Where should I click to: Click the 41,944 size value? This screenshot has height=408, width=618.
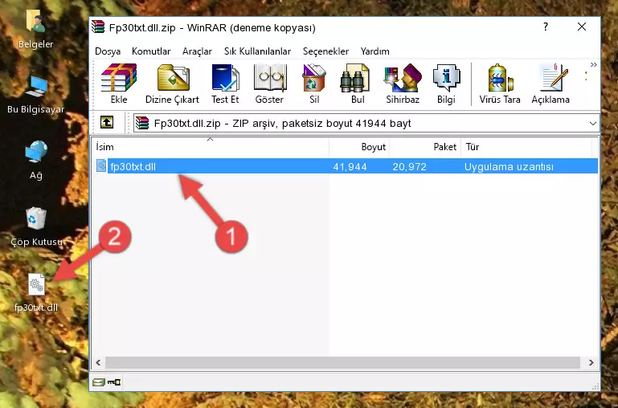click(x=350, y=166)
